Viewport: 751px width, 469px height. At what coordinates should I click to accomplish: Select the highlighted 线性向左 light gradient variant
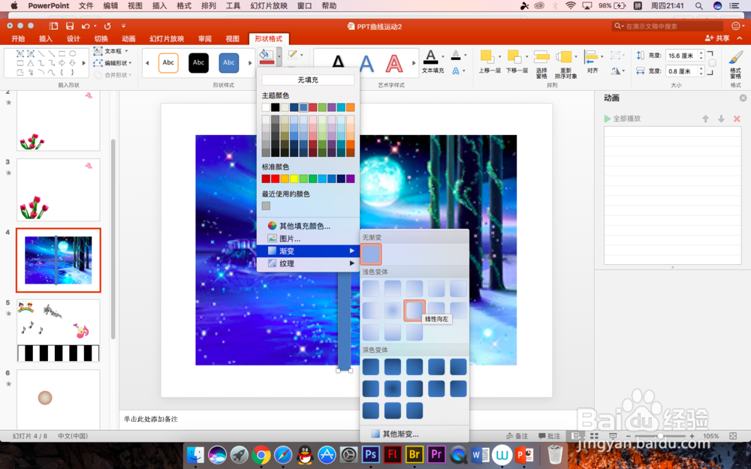pyautogui.click(x=415, y=310)
